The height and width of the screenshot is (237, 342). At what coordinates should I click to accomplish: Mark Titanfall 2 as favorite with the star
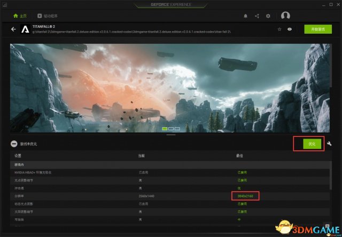pyautogui.click(x=279, y=29)
